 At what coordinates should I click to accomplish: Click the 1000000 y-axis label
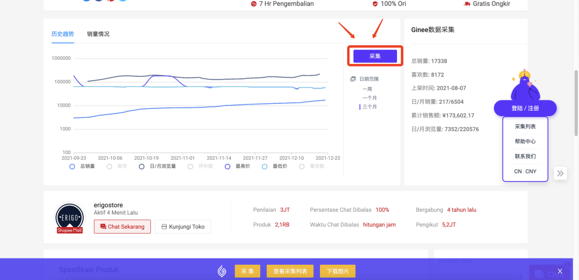pos(61,58)
